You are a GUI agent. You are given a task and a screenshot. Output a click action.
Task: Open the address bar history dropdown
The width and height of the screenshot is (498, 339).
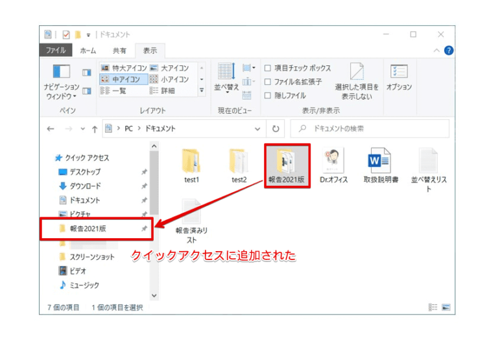click(257, 129)
